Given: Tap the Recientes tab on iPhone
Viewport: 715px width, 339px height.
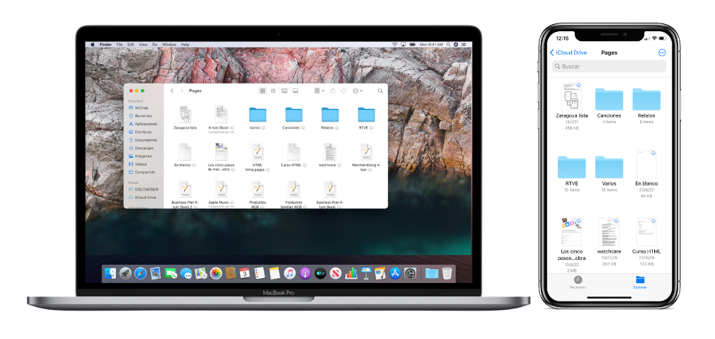Looking at the screenshot, I should coord(578,282).
